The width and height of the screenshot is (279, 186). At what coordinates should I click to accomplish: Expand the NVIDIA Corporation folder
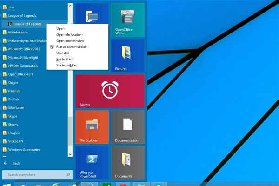tap(23, 66)
